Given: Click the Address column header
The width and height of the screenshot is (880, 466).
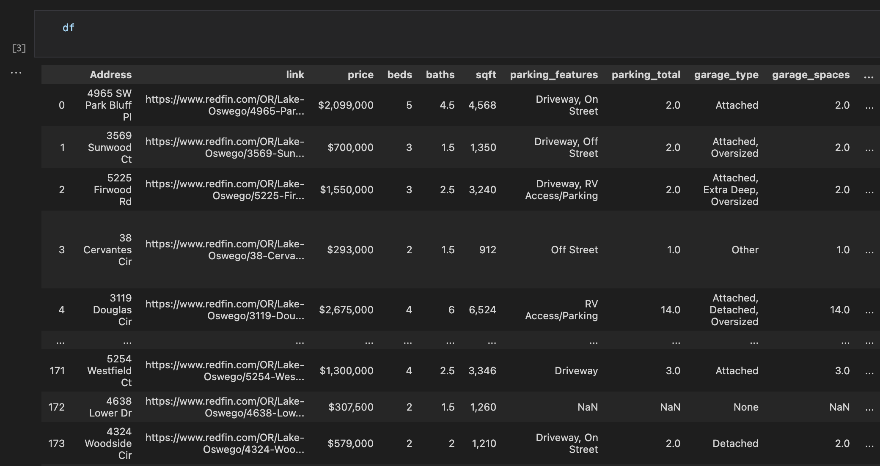Looking at the screenshot, I should pos(110,74).
